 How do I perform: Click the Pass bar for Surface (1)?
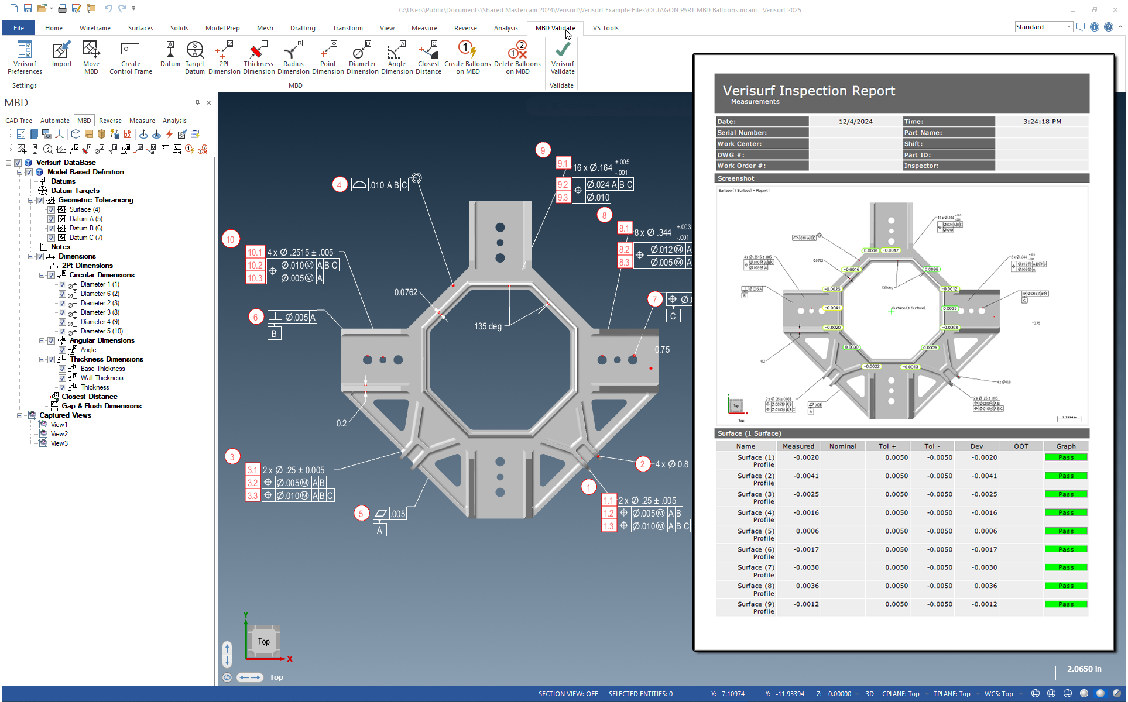tap(1066, 457)
